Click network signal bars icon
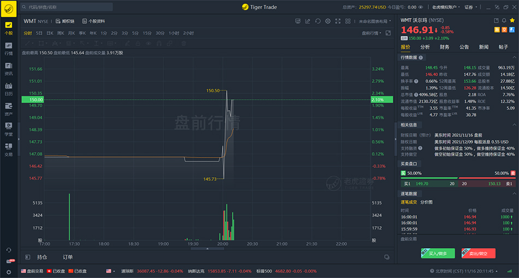The width and height of the screenshot is (519, 278). (509, 271)
